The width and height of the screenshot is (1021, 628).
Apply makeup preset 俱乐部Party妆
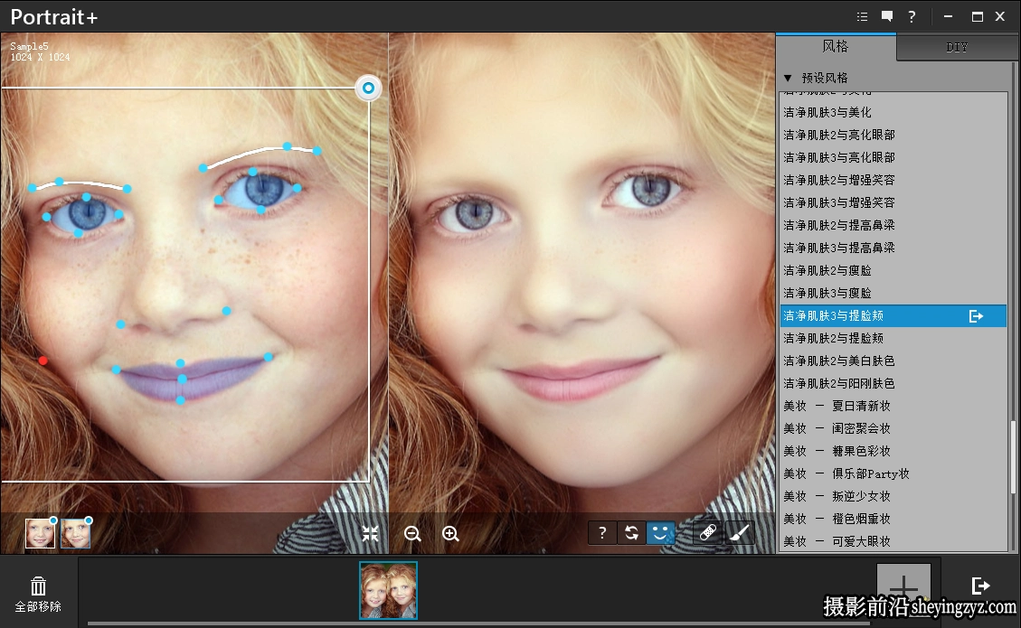click(x=893, y=473)
